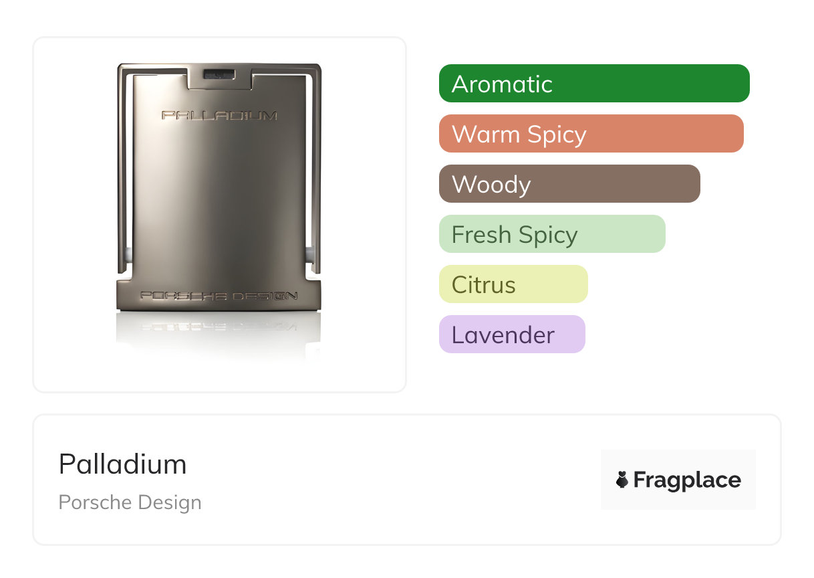Select the yellow Citrus accord bar
This screenshot has height=578, width=814.
click(x=513, y=284)
